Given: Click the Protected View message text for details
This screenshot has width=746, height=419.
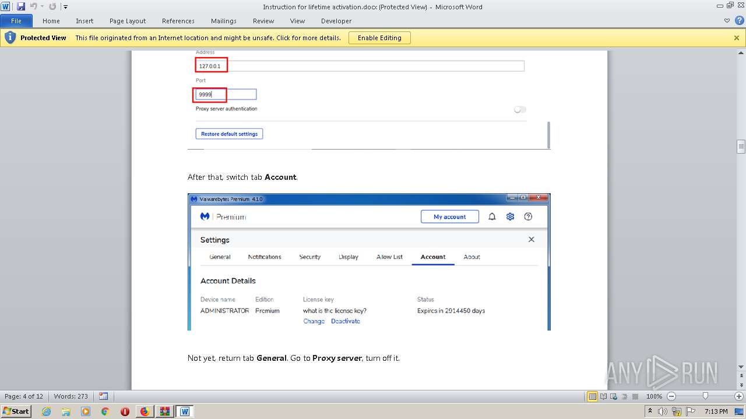Looking at the screenshot, I should pyautogui.click(x=208, y=38).
